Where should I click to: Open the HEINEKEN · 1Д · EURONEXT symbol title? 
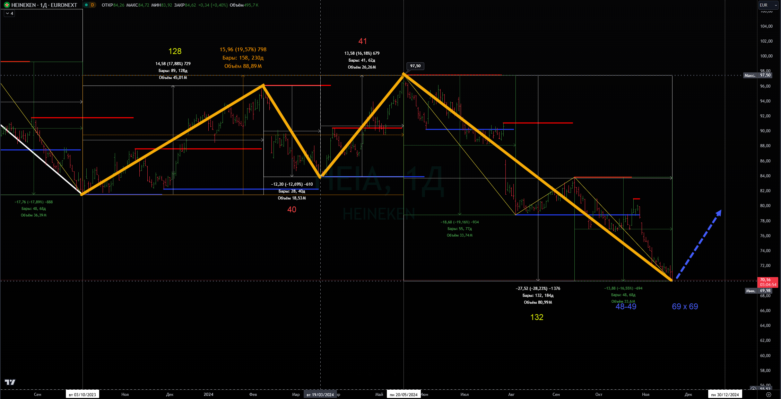44,5
